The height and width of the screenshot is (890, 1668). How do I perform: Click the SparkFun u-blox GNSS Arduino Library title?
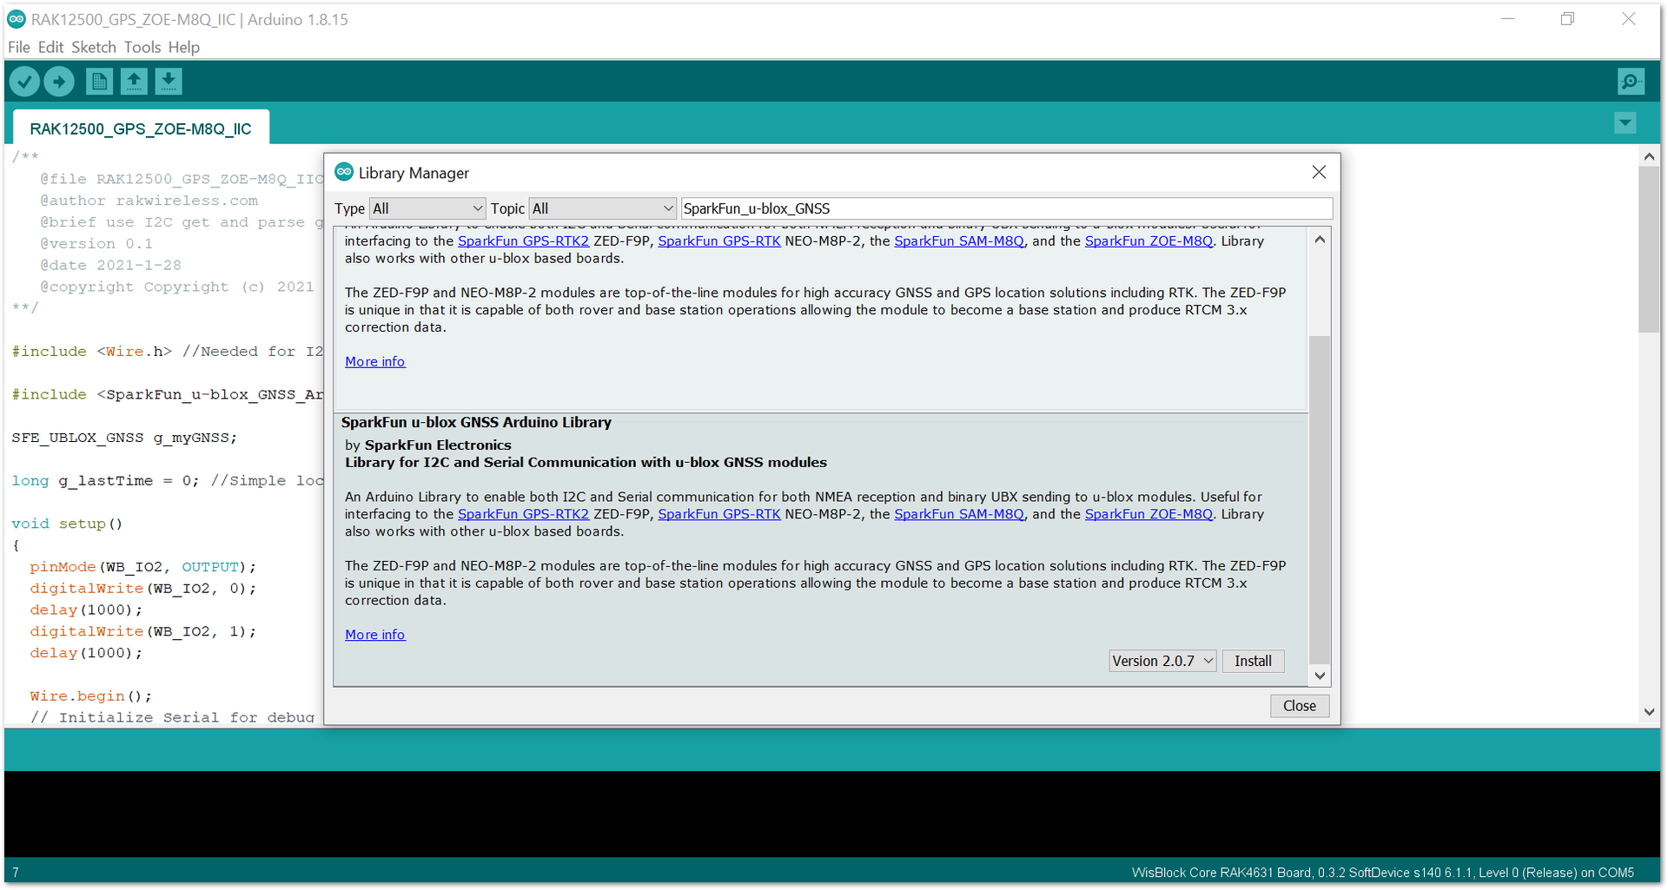point(476,422)
